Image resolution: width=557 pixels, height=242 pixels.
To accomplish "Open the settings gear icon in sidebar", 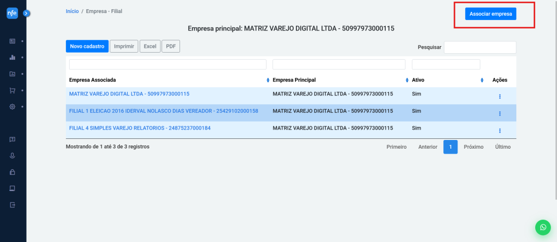I will 13,107.
